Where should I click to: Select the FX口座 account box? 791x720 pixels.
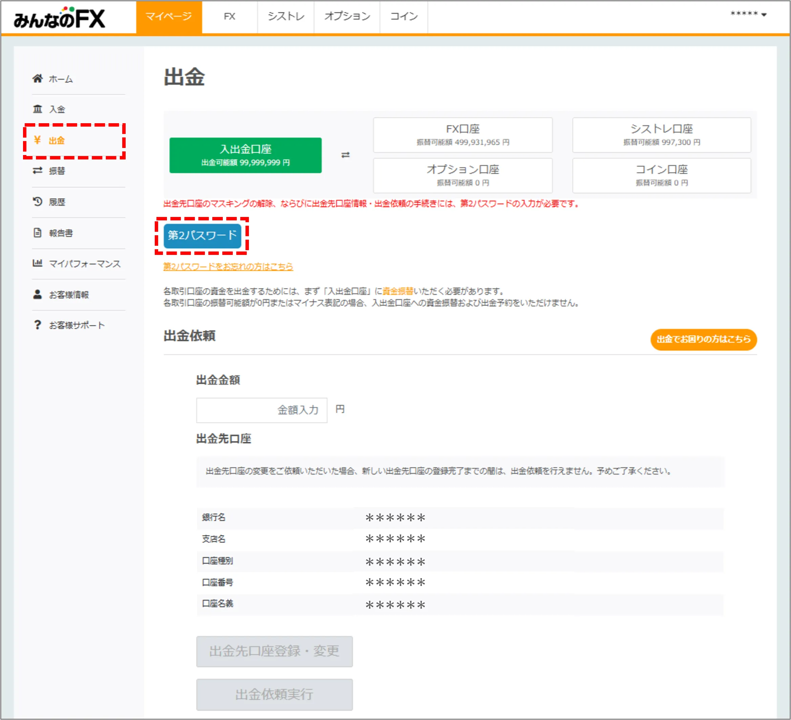[463, 135]
